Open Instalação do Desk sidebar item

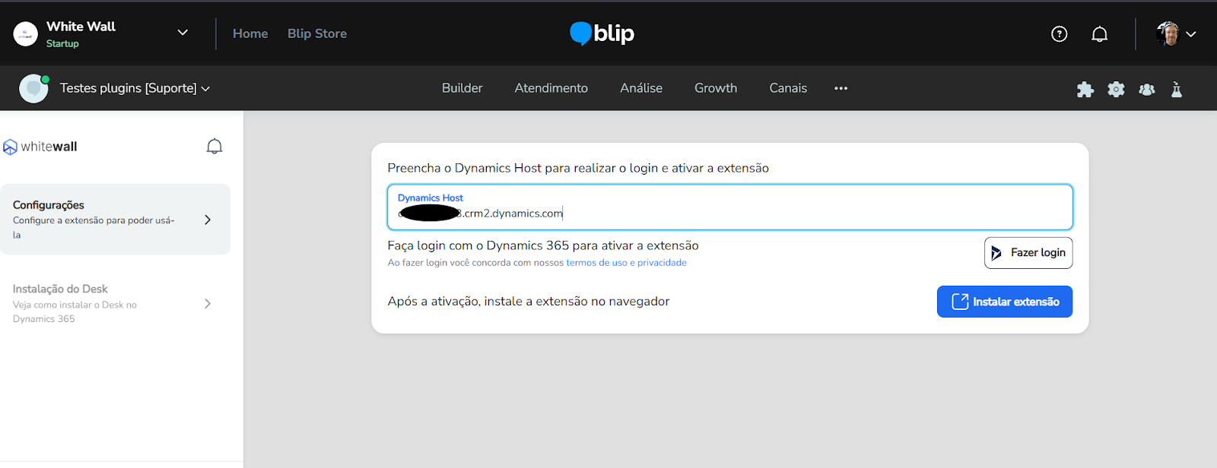coord(115,304)
